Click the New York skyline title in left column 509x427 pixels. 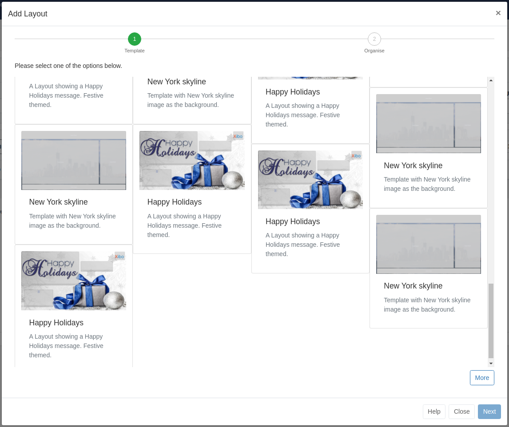click(58, 202)
